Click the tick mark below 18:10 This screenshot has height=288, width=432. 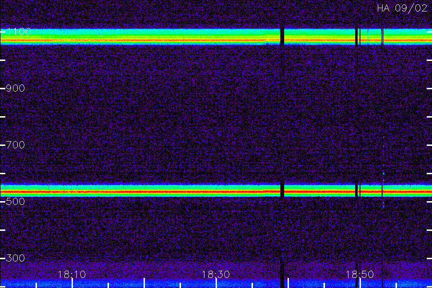[72, 283]
